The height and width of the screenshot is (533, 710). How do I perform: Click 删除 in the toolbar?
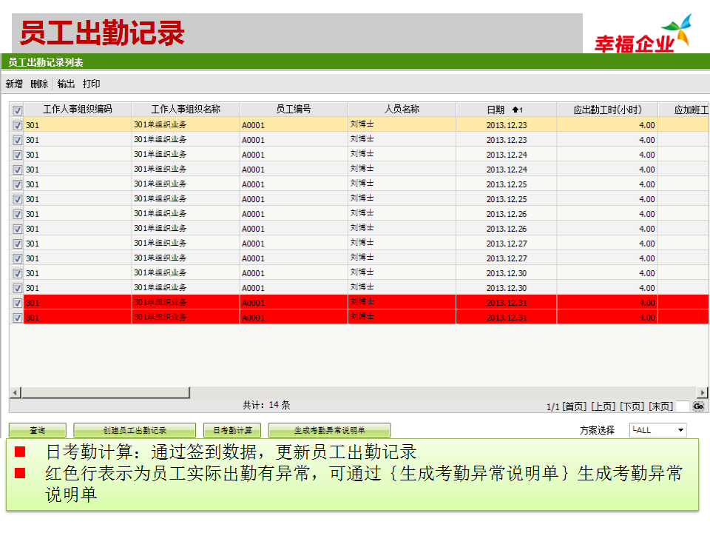click(39, 84)
